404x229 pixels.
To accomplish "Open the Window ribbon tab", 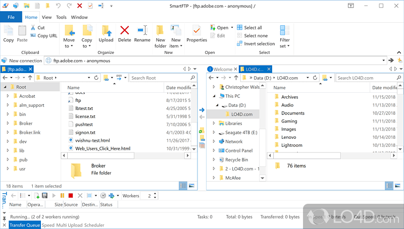I will (79, 17).
